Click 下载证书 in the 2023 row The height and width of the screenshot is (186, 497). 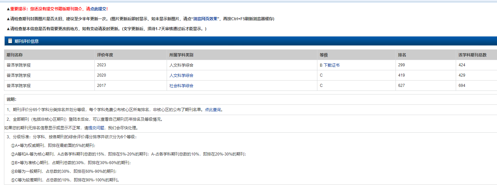332,65
